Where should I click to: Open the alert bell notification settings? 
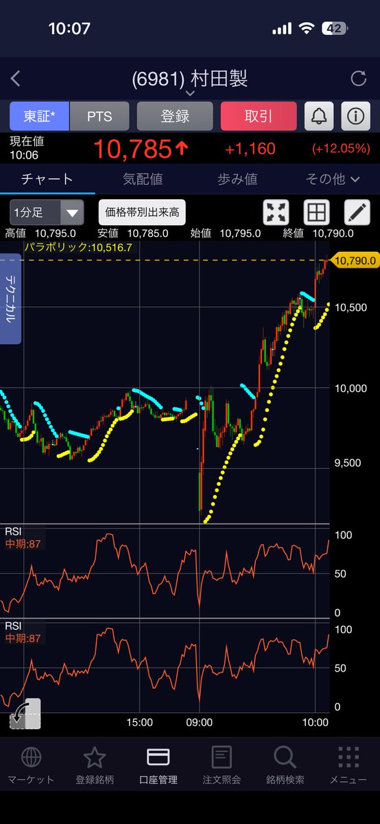click(x=319, y=116)
